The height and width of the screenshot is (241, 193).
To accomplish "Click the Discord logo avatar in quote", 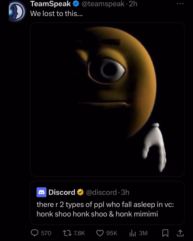I will (x=42, y=192).
